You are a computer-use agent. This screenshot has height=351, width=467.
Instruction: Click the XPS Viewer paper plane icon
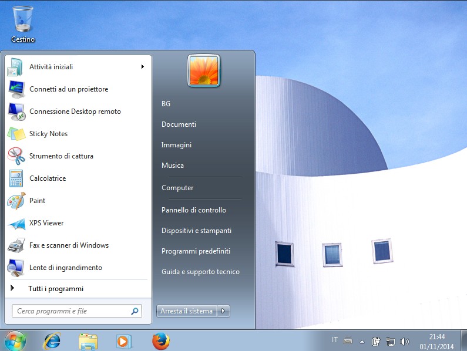coord(16,224)
